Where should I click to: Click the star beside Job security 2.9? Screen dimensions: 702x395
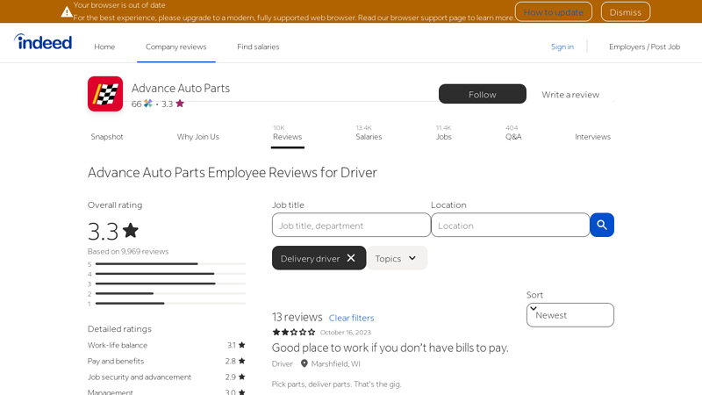click(x=242, y=377)
